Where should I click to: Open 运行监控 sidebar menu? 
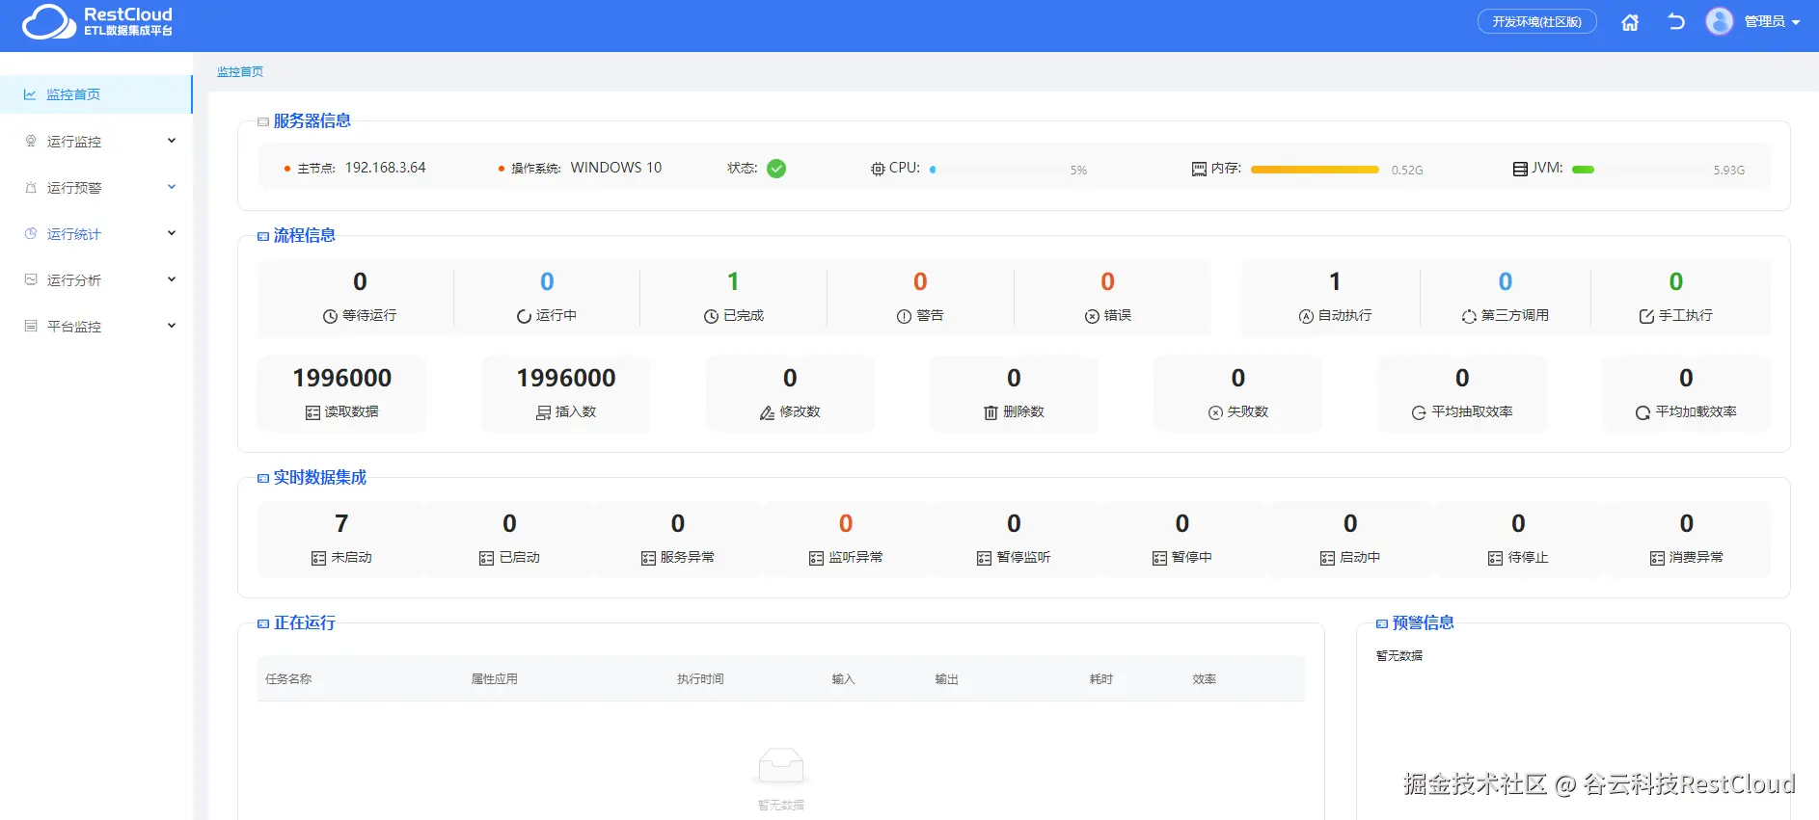pyautogui.click(x=96, y=141)
